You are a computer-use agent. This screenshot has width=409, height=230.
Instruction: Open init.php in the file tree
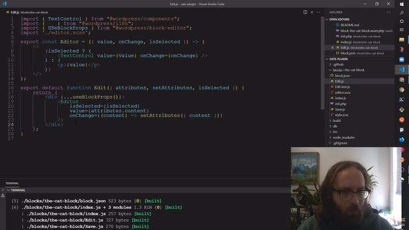click(x=341, y=103)
